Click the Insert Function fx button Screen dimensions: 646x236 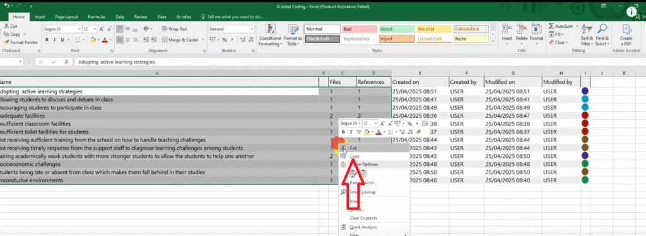tap(66, 62)
